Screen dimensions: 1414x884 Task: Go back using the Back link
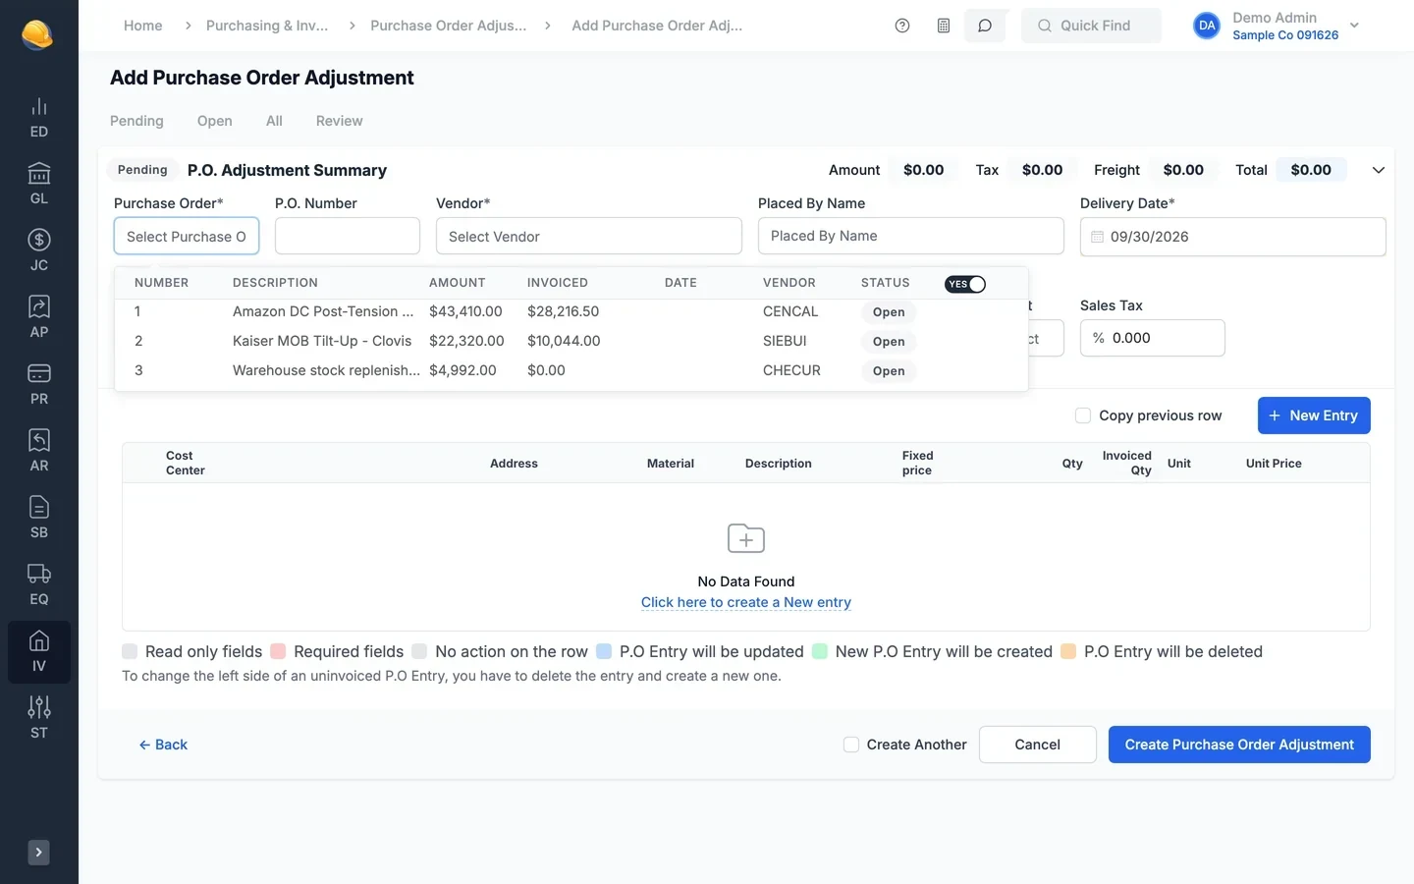coord(163,745)
